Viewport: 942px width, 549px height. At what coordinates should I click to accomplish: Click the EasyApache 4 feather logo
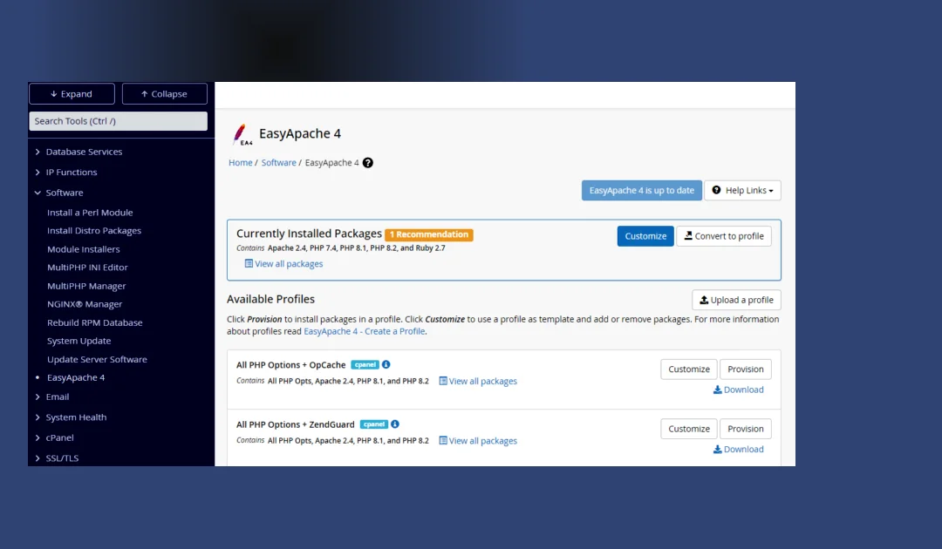point(242,134)
